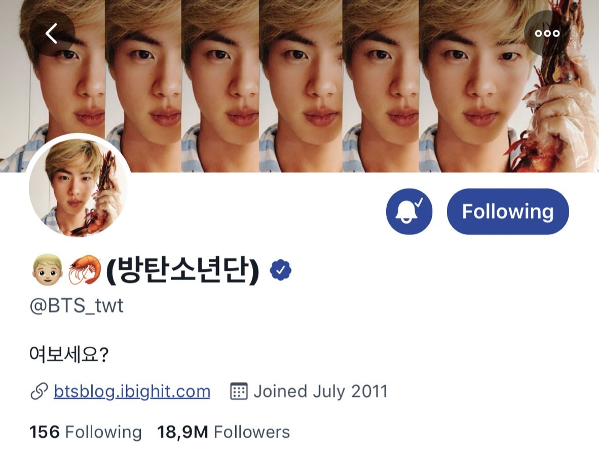This screenshot has height=456, width=599.
Task: Click the chain link icon
Action: (x=39, y=392)
